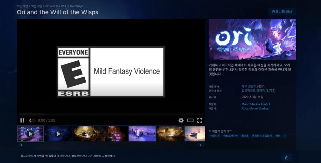The image size is (321, 163).
Task: Show previous thumbnails with left arrow
Action: (21, 145)
